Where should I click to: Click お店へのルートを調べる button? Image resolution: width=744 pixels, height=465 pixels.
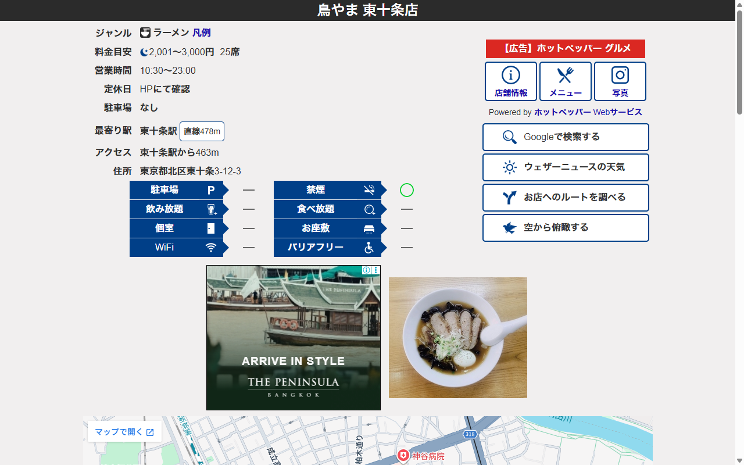tap(566, 198)
